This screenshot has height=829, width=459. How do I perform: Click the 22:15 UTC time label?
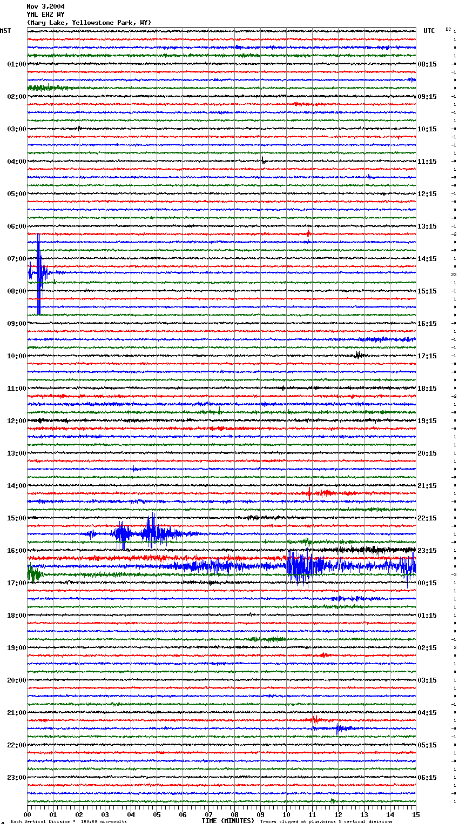427,518
